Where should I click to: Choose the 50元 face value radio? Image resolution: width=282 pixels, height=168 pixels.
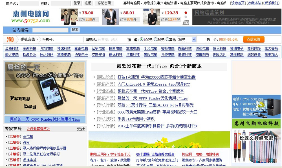click(155, 39)
